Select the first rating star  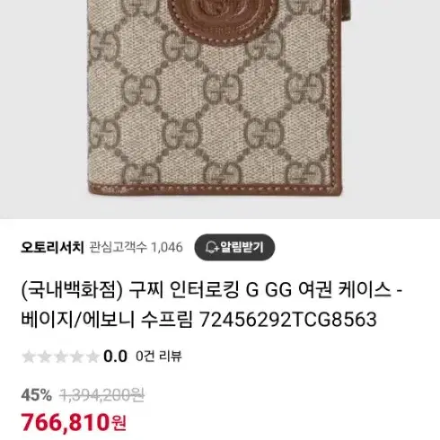click(x=29, y=356)
